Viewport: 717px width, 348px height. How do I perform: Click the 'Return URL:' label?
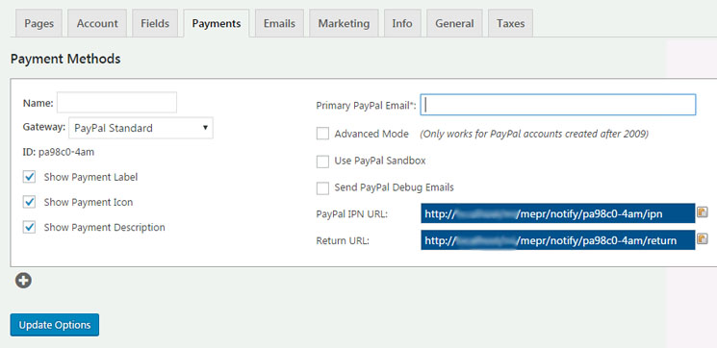tap(343, 240)
